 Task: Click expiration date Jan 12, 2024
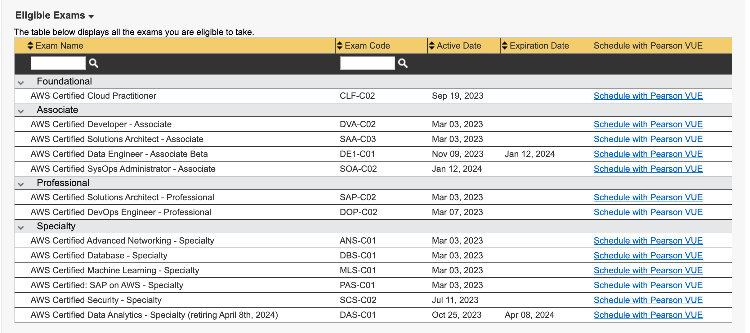(x=529, y=154)
